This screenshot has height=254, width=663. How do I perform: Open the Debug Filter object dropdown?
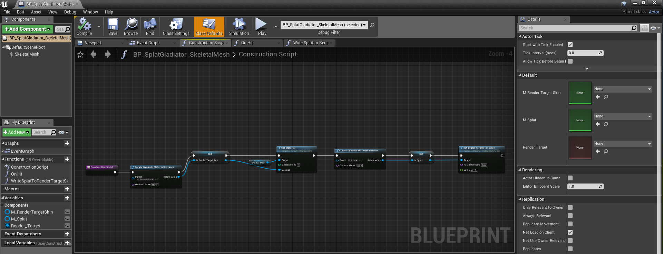pos(324,25)
